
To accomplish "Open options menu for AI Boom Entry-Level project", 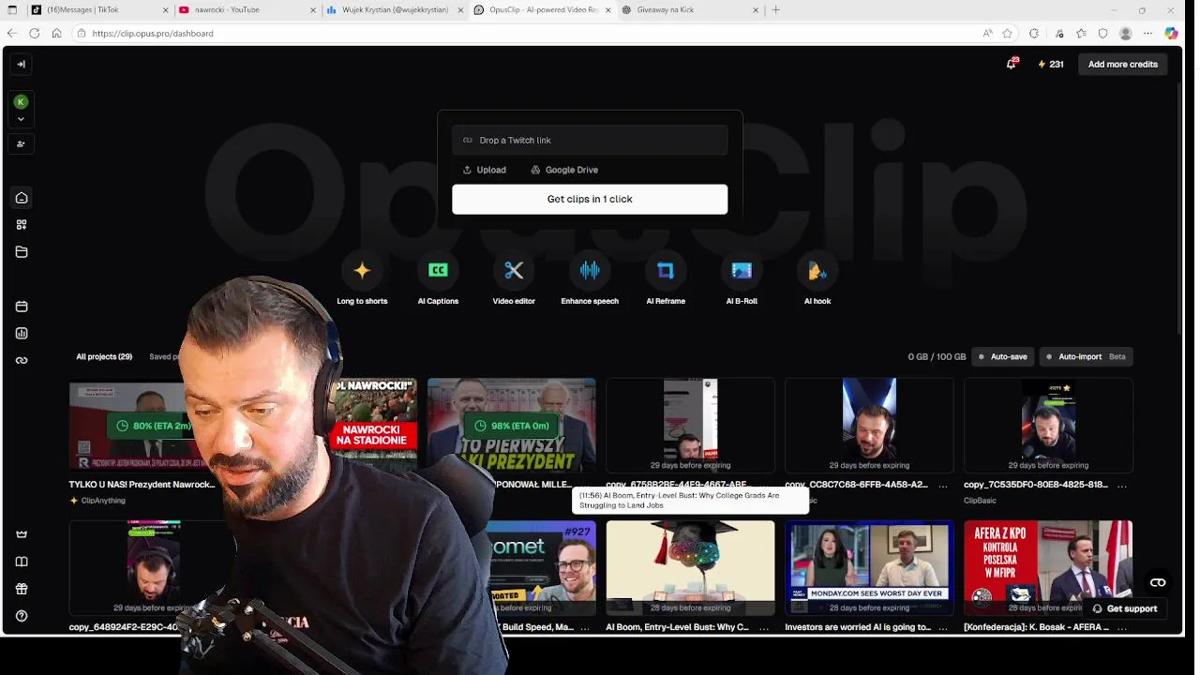I will coord(764,627).
